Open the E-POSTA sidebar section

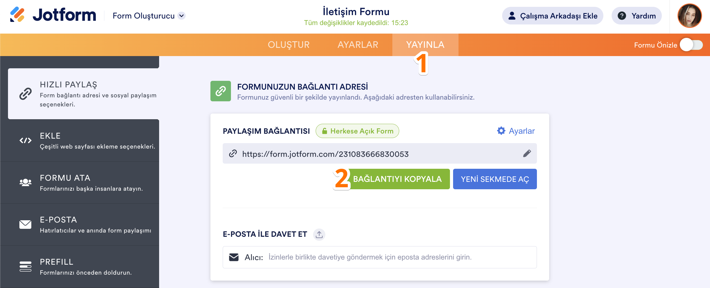[x=80, y=225]
